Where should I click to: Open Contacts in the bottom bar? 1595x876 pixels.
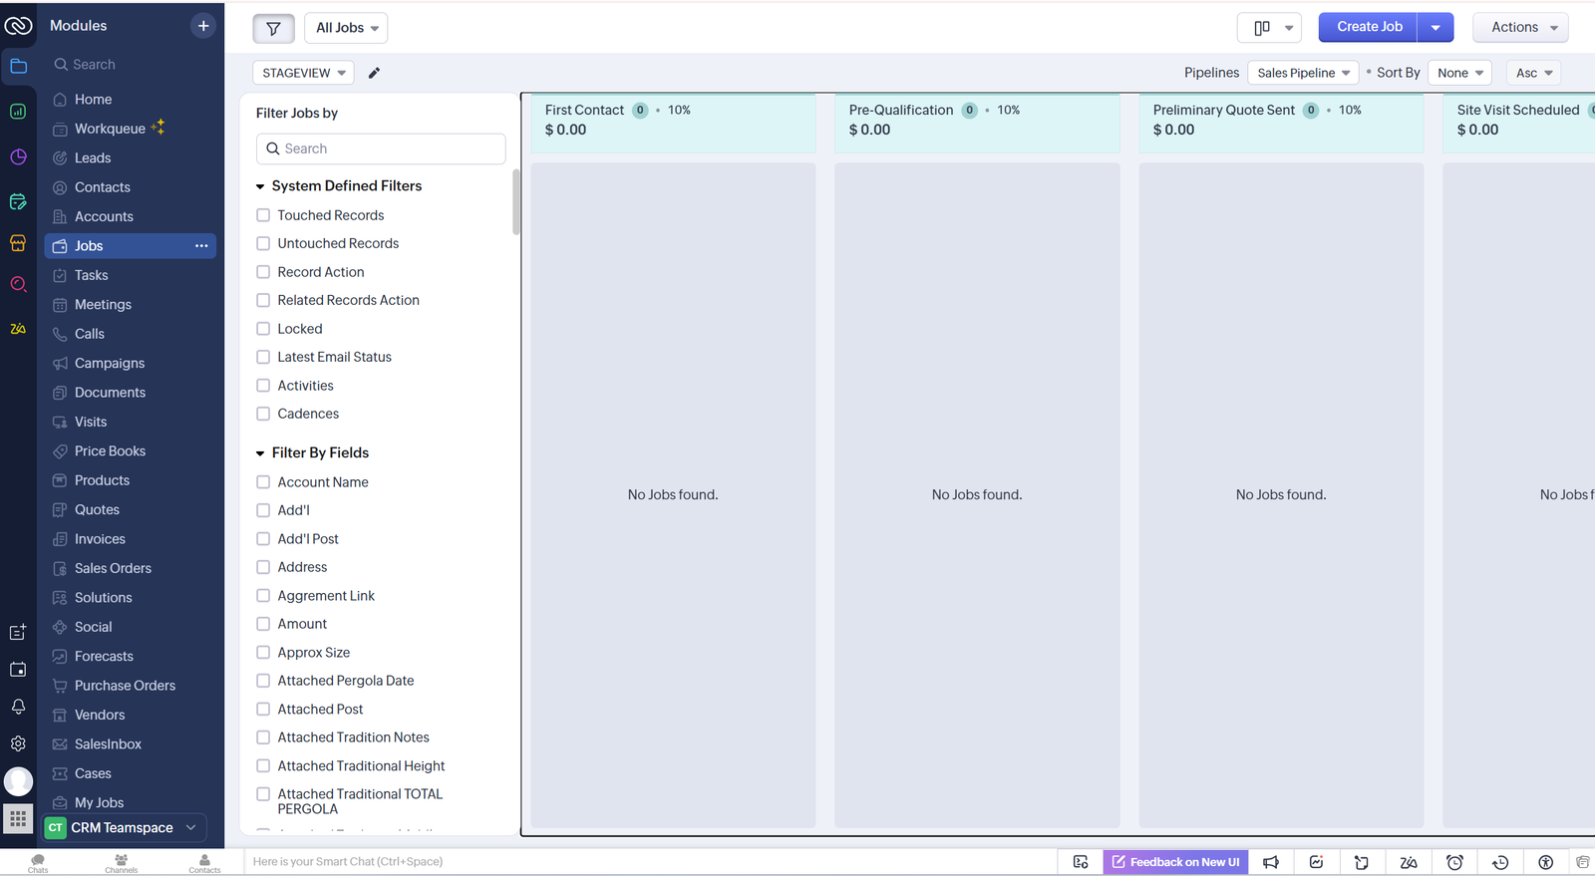click(x=204, y=862)
